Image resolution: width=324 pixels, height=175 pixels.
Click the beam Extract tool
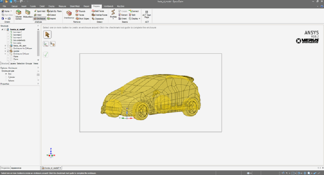(123, 15)
